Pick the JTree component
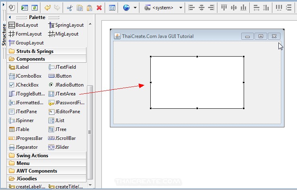The width and height of the screenshot is (297, 190). pyautogui.click(x=57, y=129)
